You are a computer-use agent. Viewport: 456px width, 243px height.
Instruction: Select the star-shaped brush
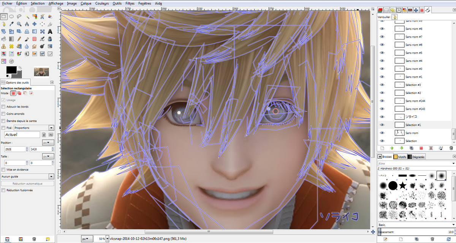pos(403,185)
